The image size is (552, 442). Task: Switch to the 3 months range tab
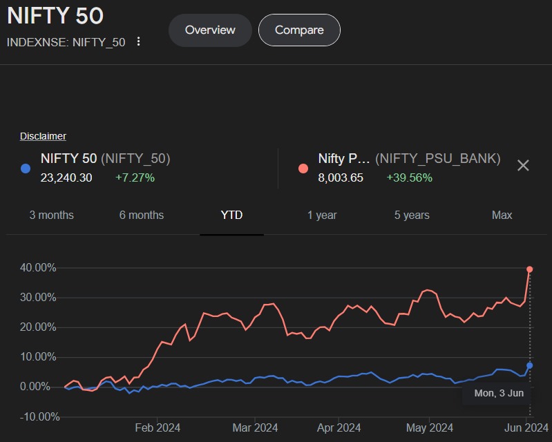click(x=51, y=215)
